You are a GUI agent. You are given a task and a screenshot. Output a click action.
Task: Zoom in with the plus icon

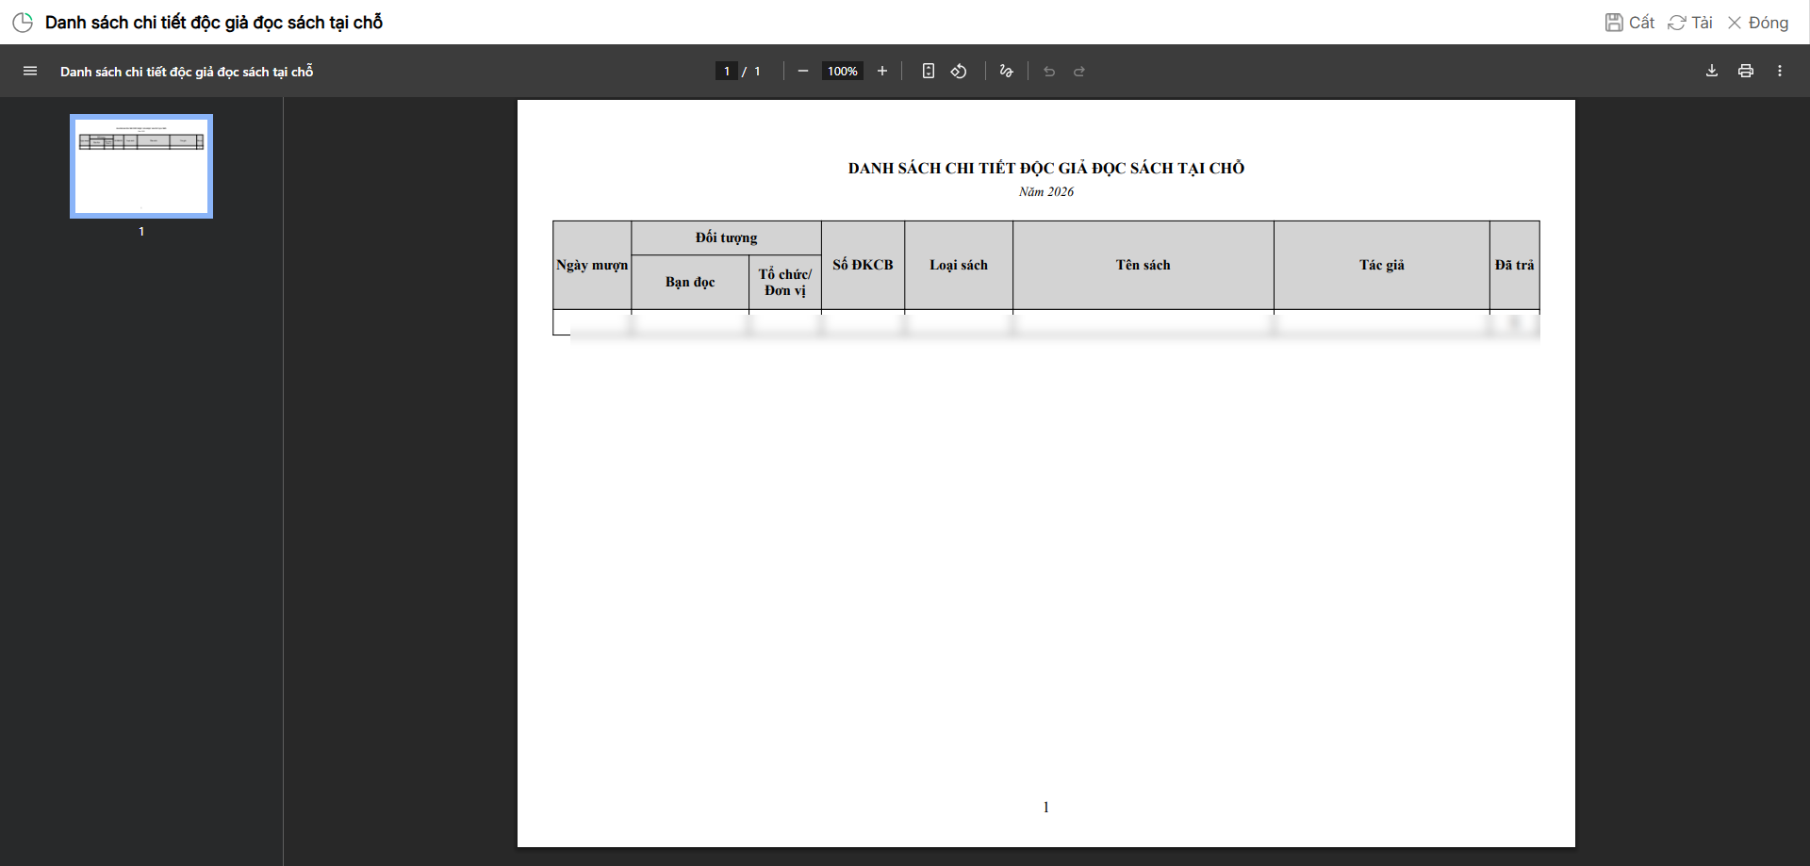pyautogui.click(x=882, y=72)
